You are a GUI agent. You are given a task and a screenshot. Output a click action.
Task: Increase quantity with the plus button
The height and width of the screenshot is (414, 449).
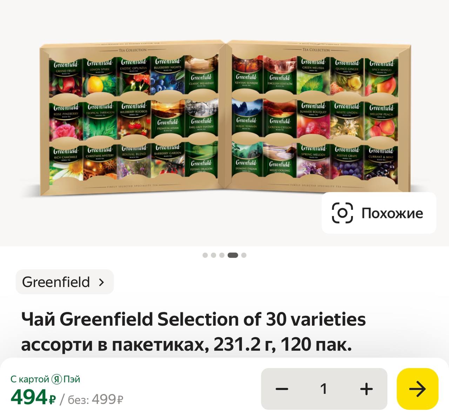point(366,389)
